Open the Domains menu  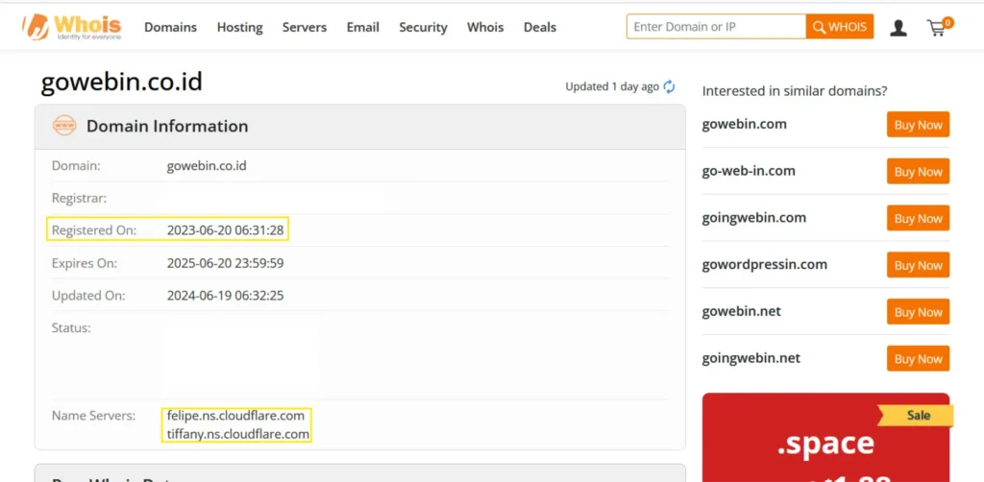171,27
